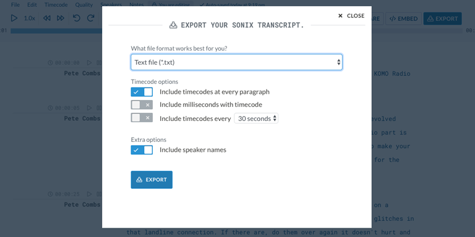
Task: Click the undo arrow icon
Action: [x=76, y=18]
